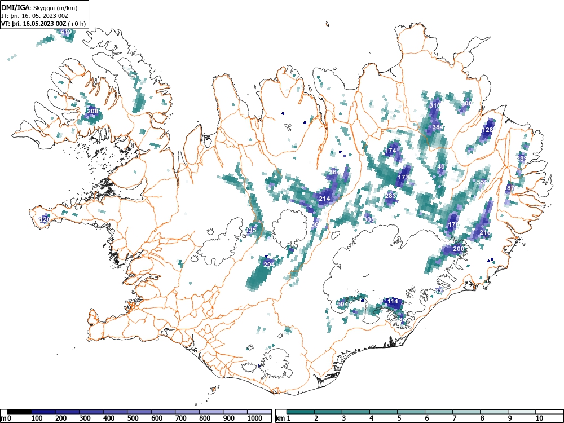Click map value 200 beside the glacier
564x423 pixels.
click(x=459, y=249)
